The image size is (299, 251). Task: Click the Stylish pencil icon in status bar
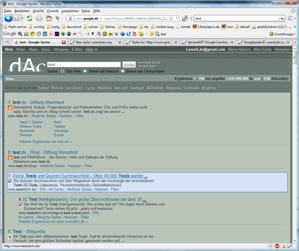tap(290, 246)
